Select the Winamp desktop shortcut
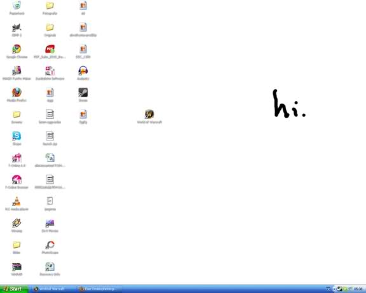The image size is (366, 293). click(x=17, y=223)
